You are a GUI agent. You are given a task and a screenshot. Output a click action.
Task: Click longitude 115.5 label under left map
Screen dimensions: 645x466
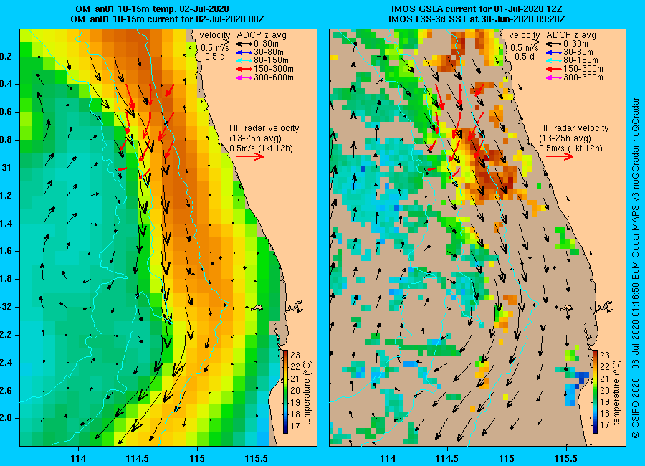point(257,459)
